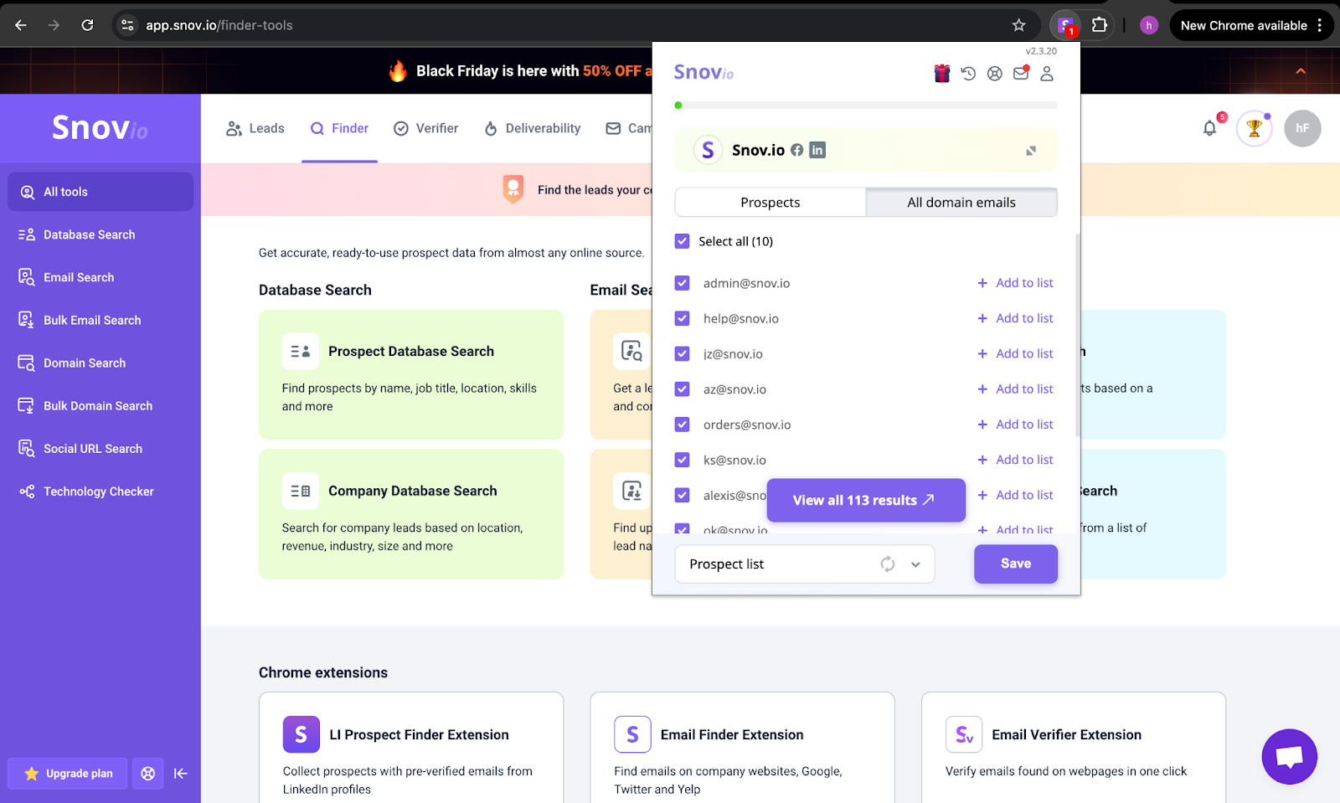Image resolution: width=1340 pixels, height=803 pixels.
Task: Open the trophy achievements icon
Action: click(x=1254, y=128)
